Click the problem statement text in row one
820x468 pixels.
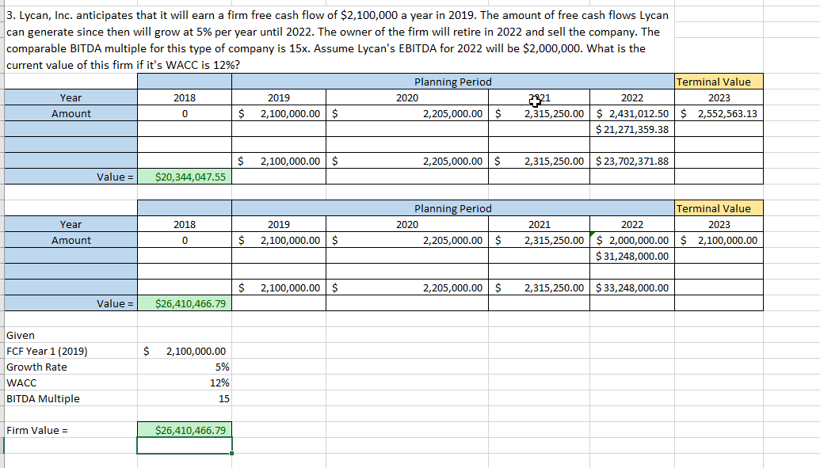pyautogui.click(x=333, y=16)
